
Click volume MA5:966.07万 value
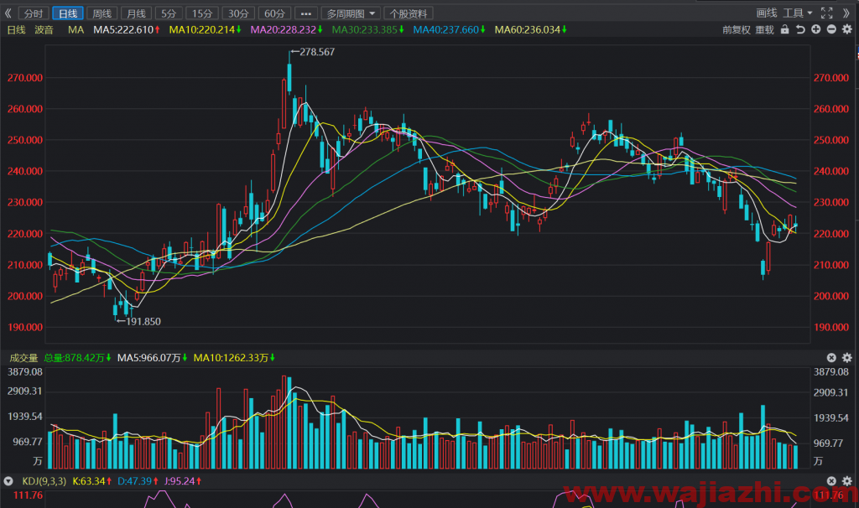(153, 358)
